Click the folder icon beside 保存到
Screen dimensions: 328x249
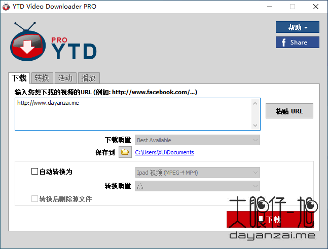click(x=125, y=152)
